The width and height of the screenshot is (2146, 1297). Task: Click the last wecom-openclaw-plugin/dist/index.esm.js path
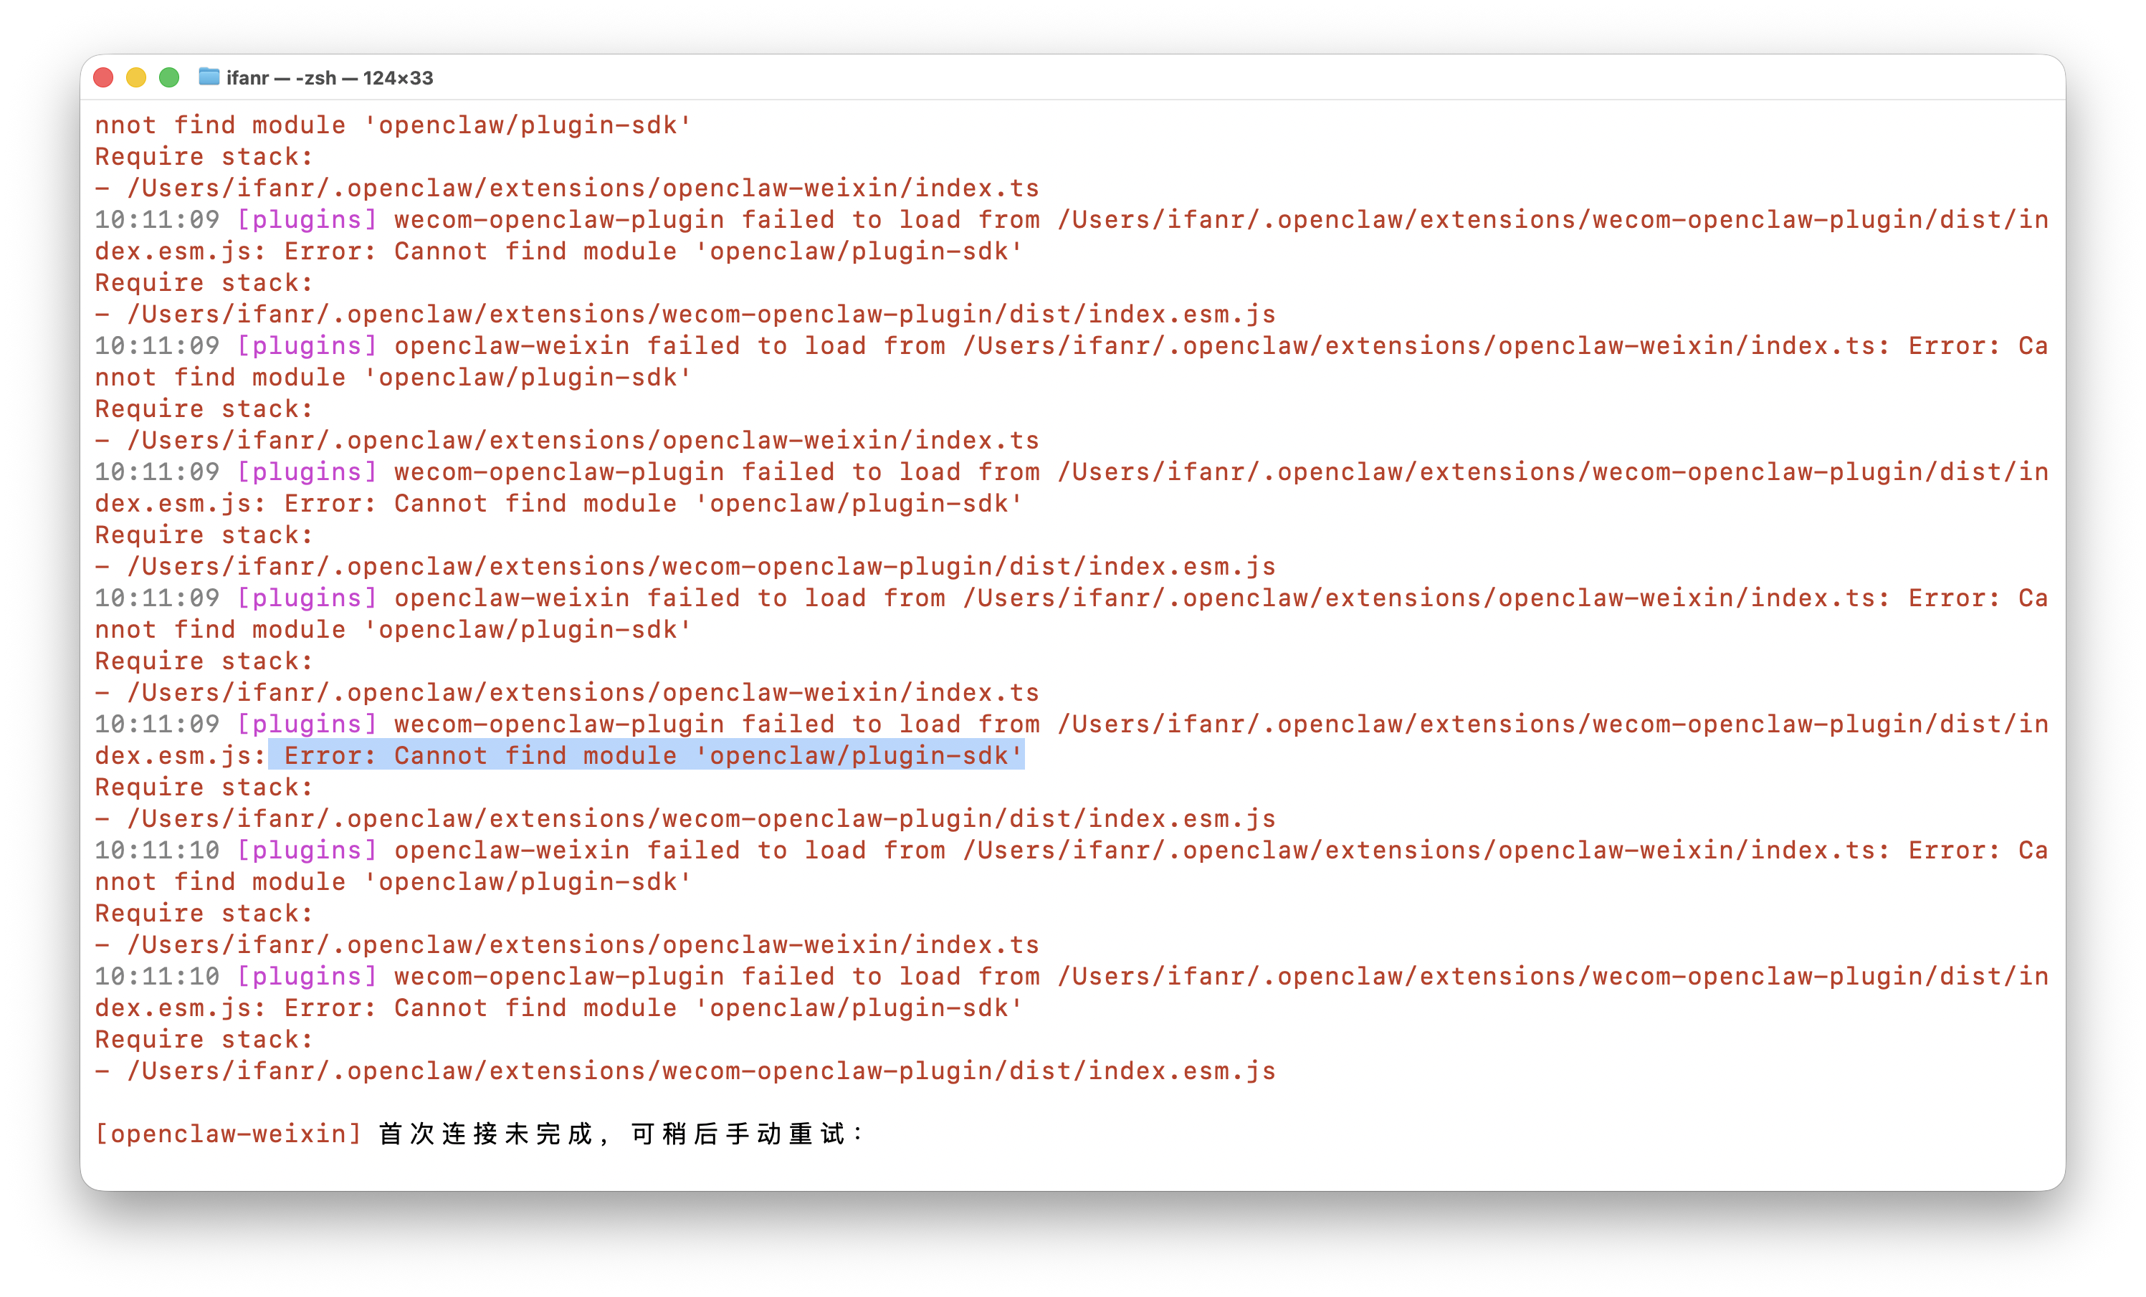pos(702,1071)
